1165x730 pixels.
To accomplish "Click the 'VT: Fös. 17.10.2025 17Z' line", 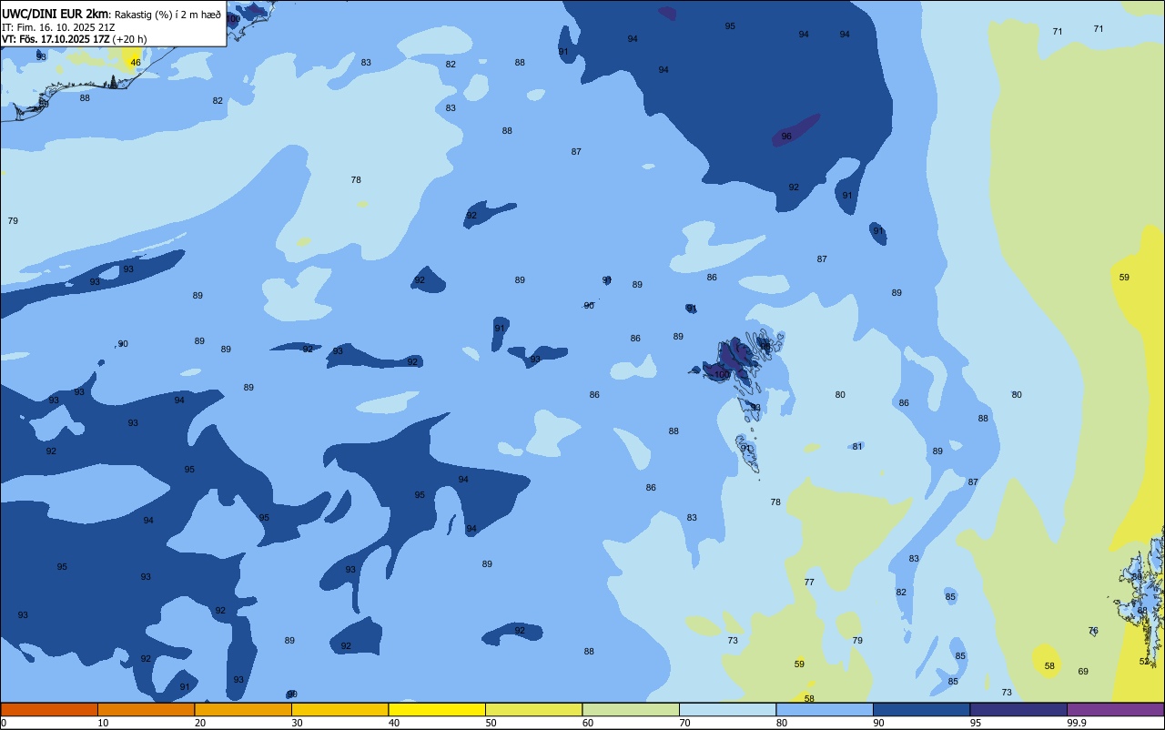I will [55, 39].
